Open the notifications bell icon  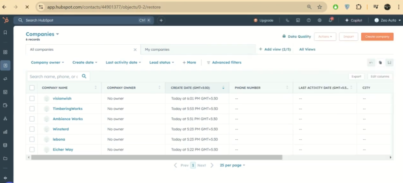[331, 20]
